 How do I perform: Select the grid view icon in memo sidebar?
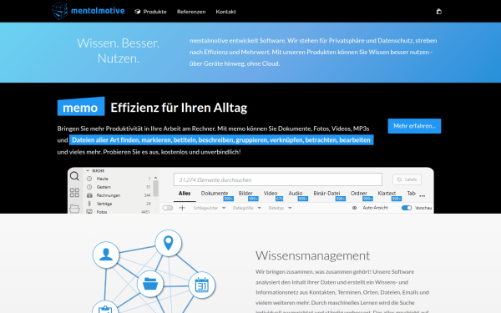pyautogui.click(x=74, y=192)
